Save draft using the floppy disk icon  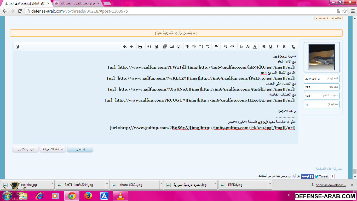point(140,47)
